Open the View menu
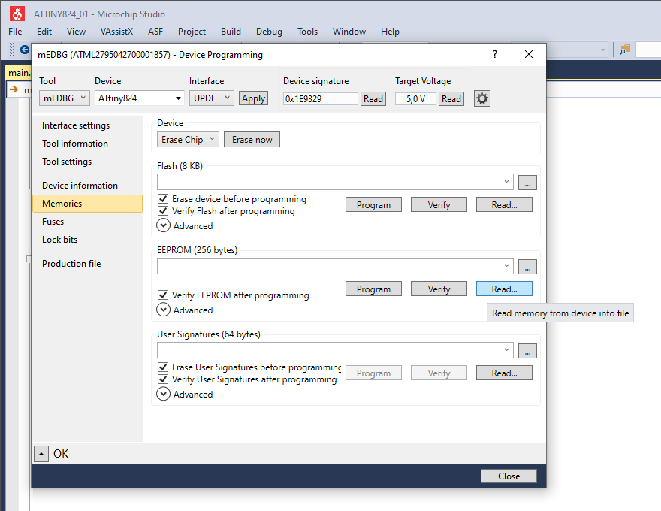The width and height of the screenshot is (661, 511). pyautogui.click(x=77, y=32)
